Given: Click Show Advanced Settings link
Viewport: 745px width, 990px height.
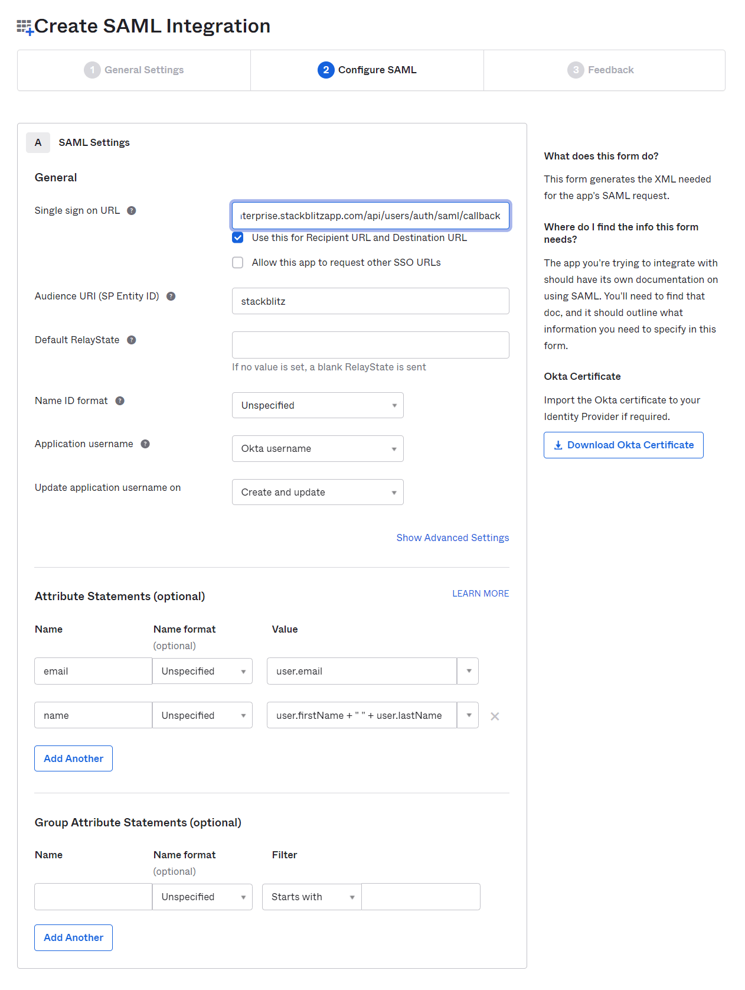Looking at the screenshot, I should click(x=452, y=538).
